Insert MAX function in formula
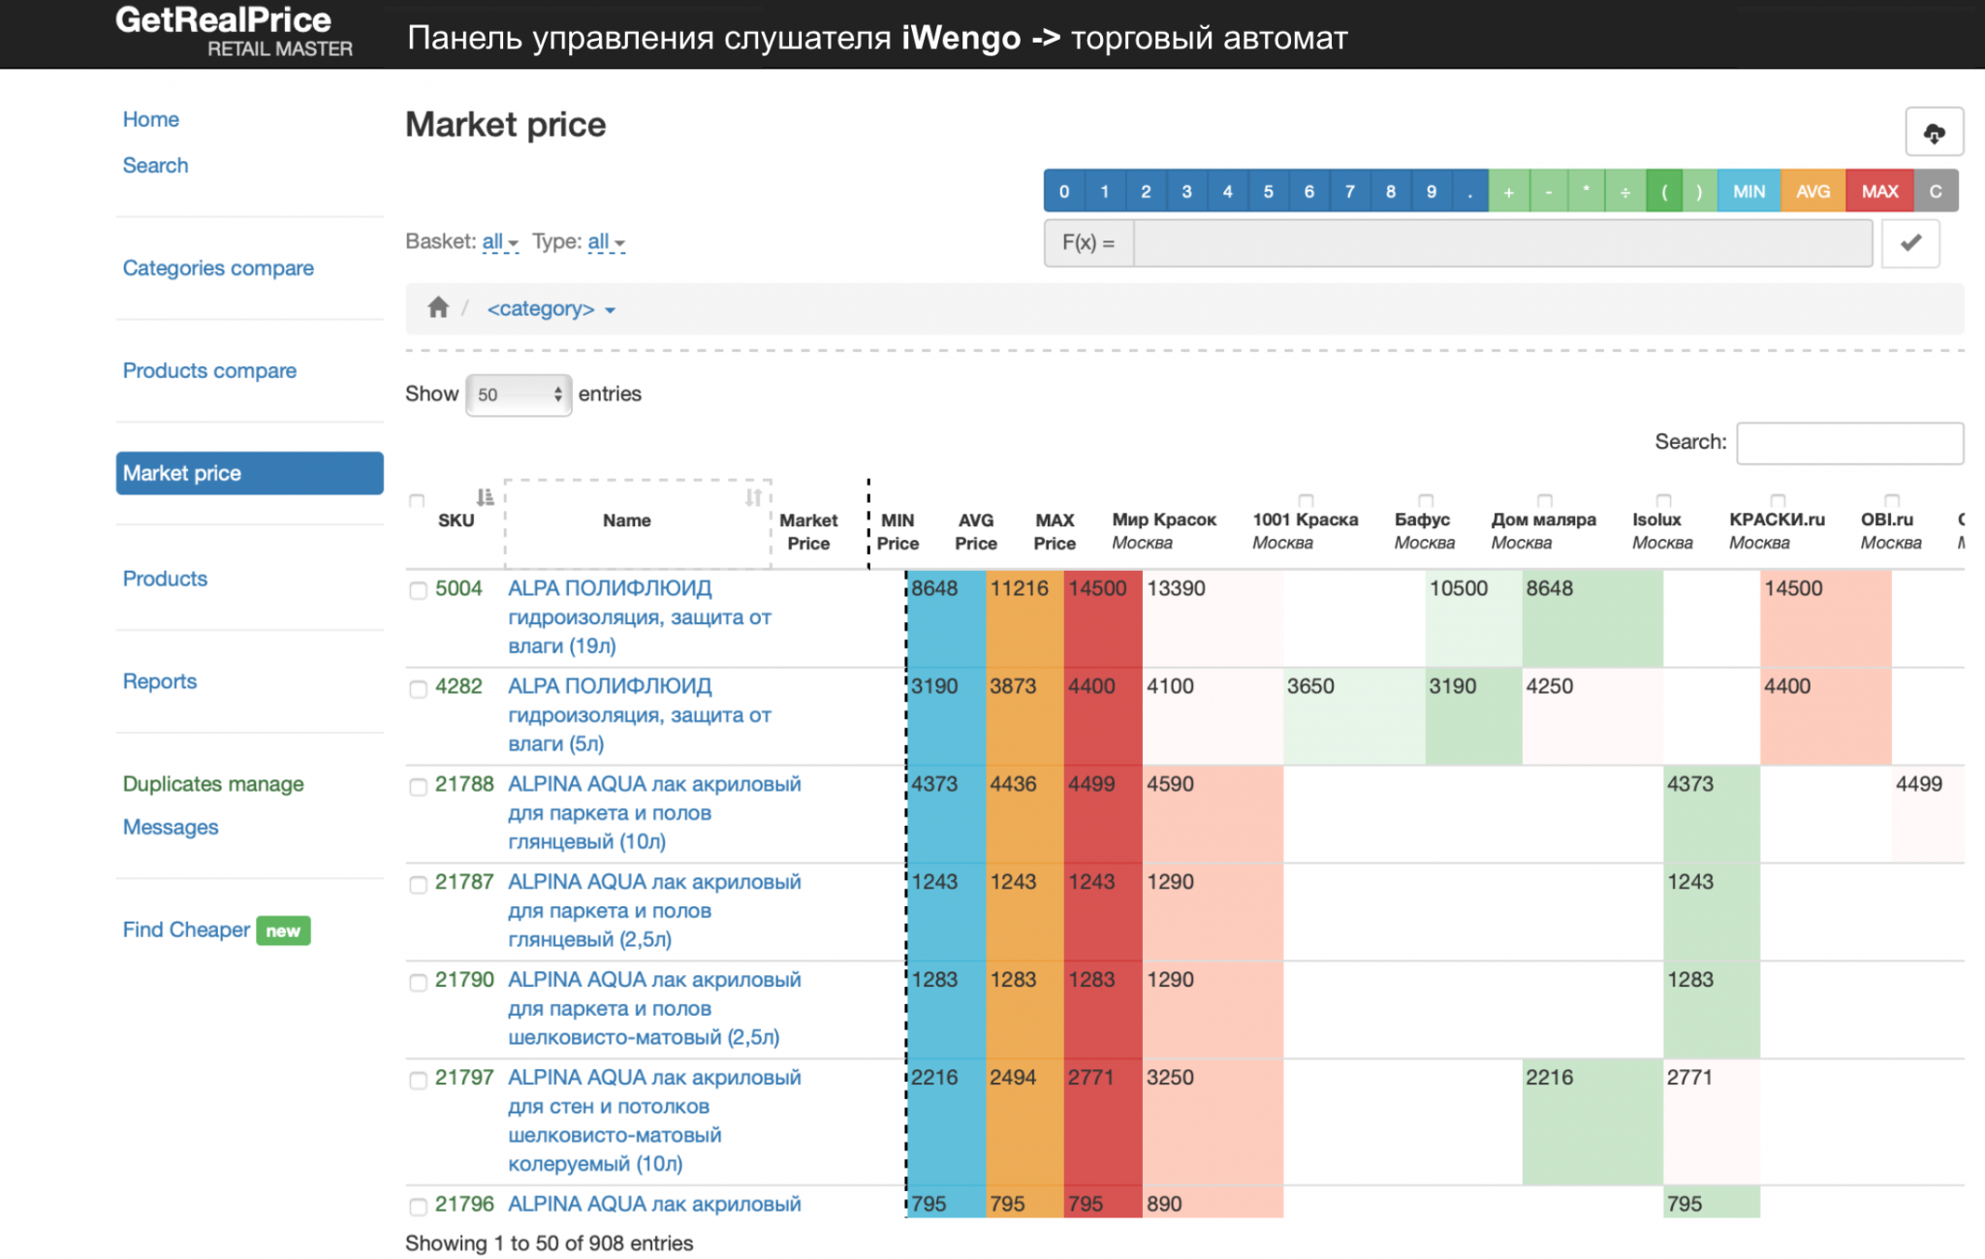The image size is (1985, 1259). [1879, 191]
